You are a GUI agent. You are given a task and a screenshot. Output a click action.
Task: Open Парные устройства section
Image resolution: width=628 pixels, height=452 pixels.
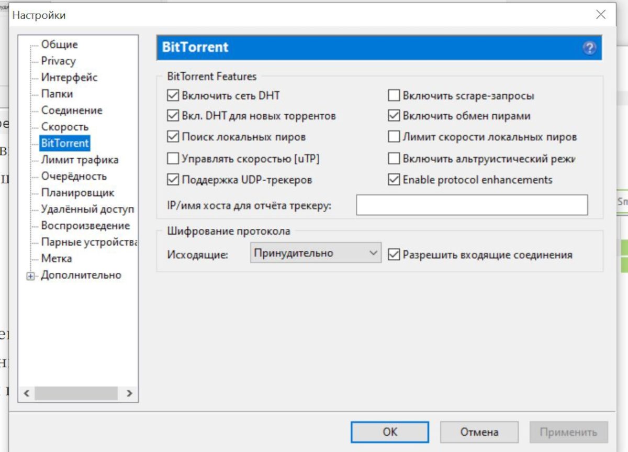pos(89,242)
